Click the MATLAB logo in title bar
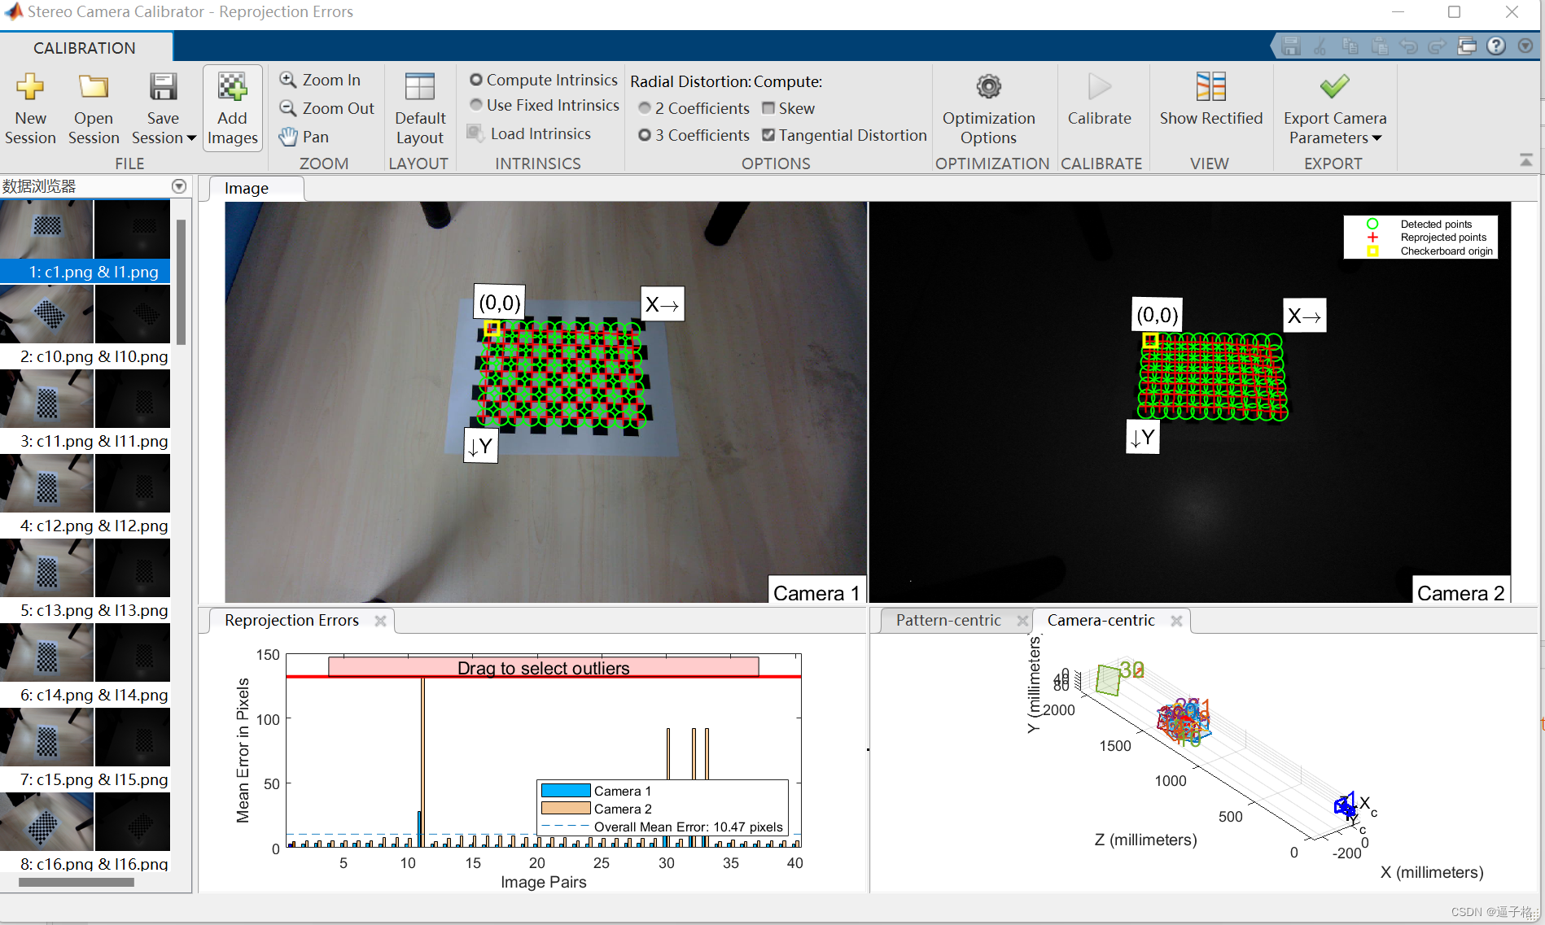 click(13, 11)
